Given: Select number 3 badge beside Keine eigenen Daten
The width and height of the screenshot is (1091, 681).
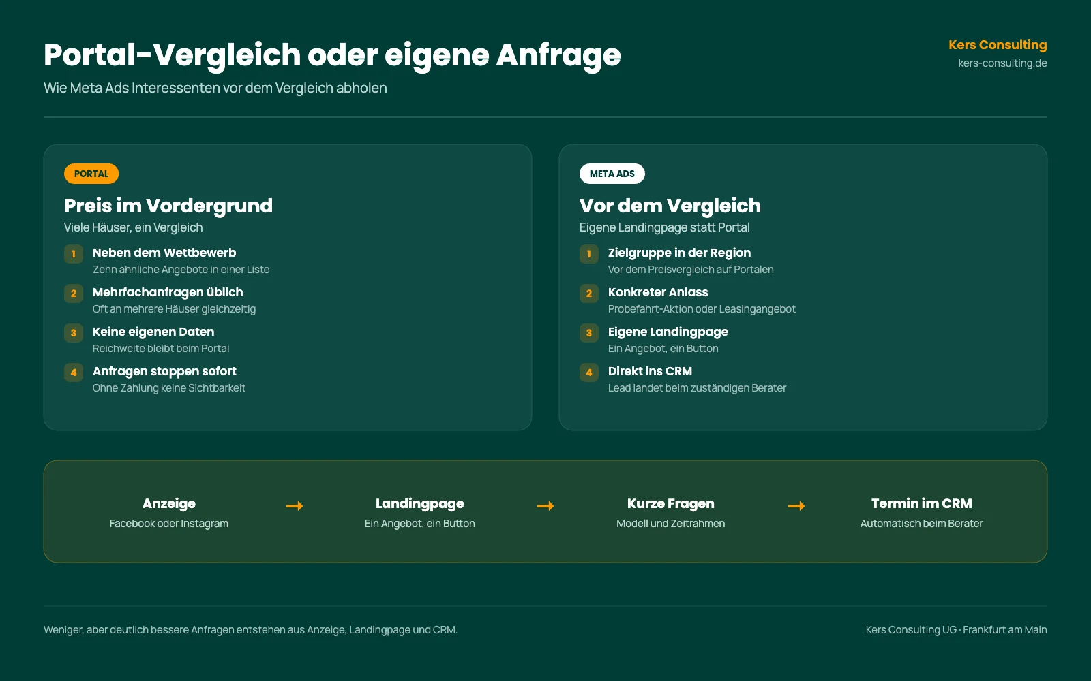Looking at the screenshot, I should click(x=74, y=333).
